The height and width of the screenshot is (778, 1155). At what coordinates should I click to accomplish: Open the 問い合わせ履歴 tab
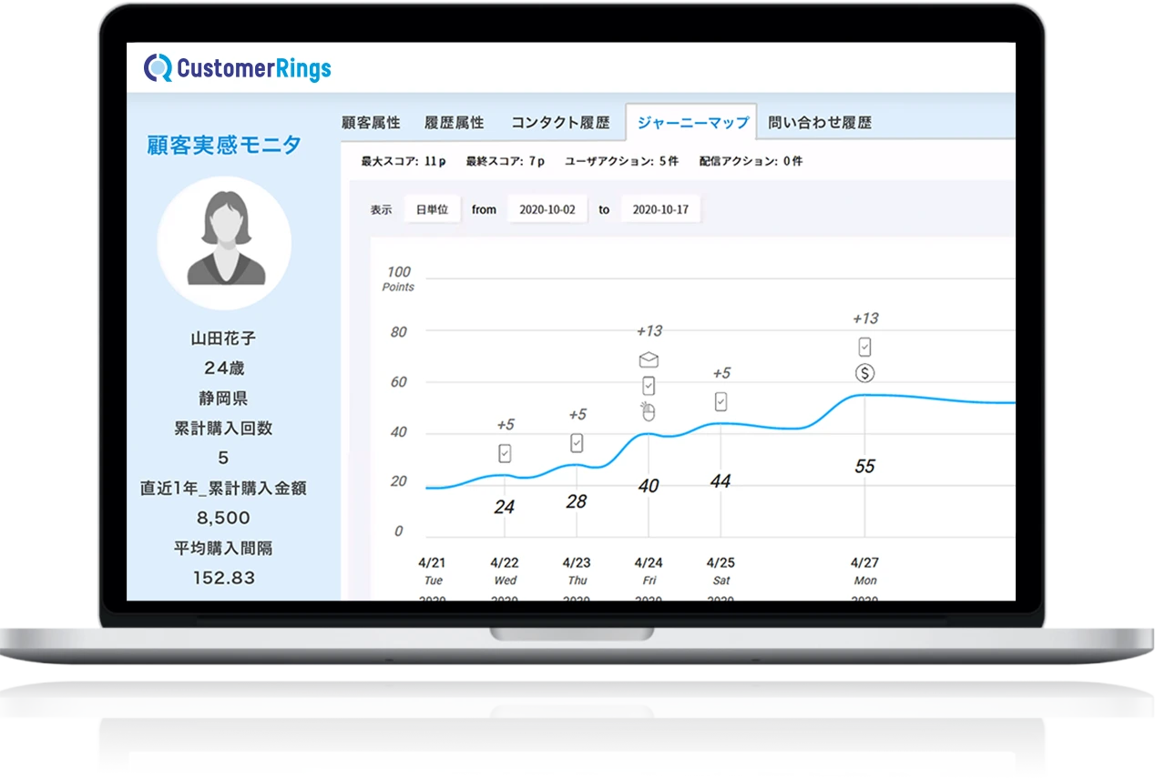[x=820, y=123]
